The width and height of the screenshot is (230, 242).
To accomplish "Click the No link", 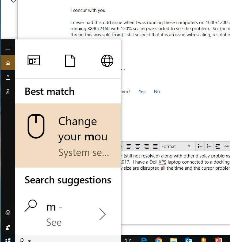I will 157,92.
